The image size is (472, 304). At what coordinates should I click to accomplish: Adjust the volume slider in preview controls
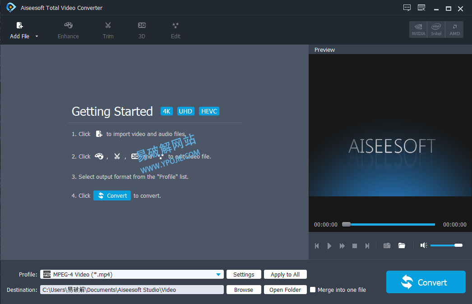pos(446,245)
